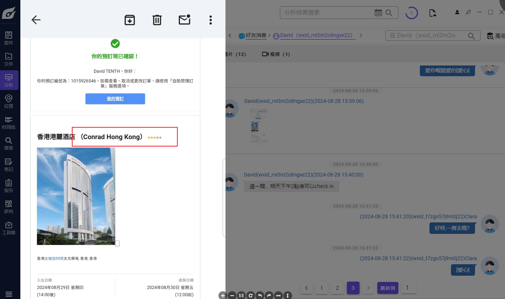Open the 研判 sidebar item
505x299 pixels.
pyautogui.click(x=9, y=207)
